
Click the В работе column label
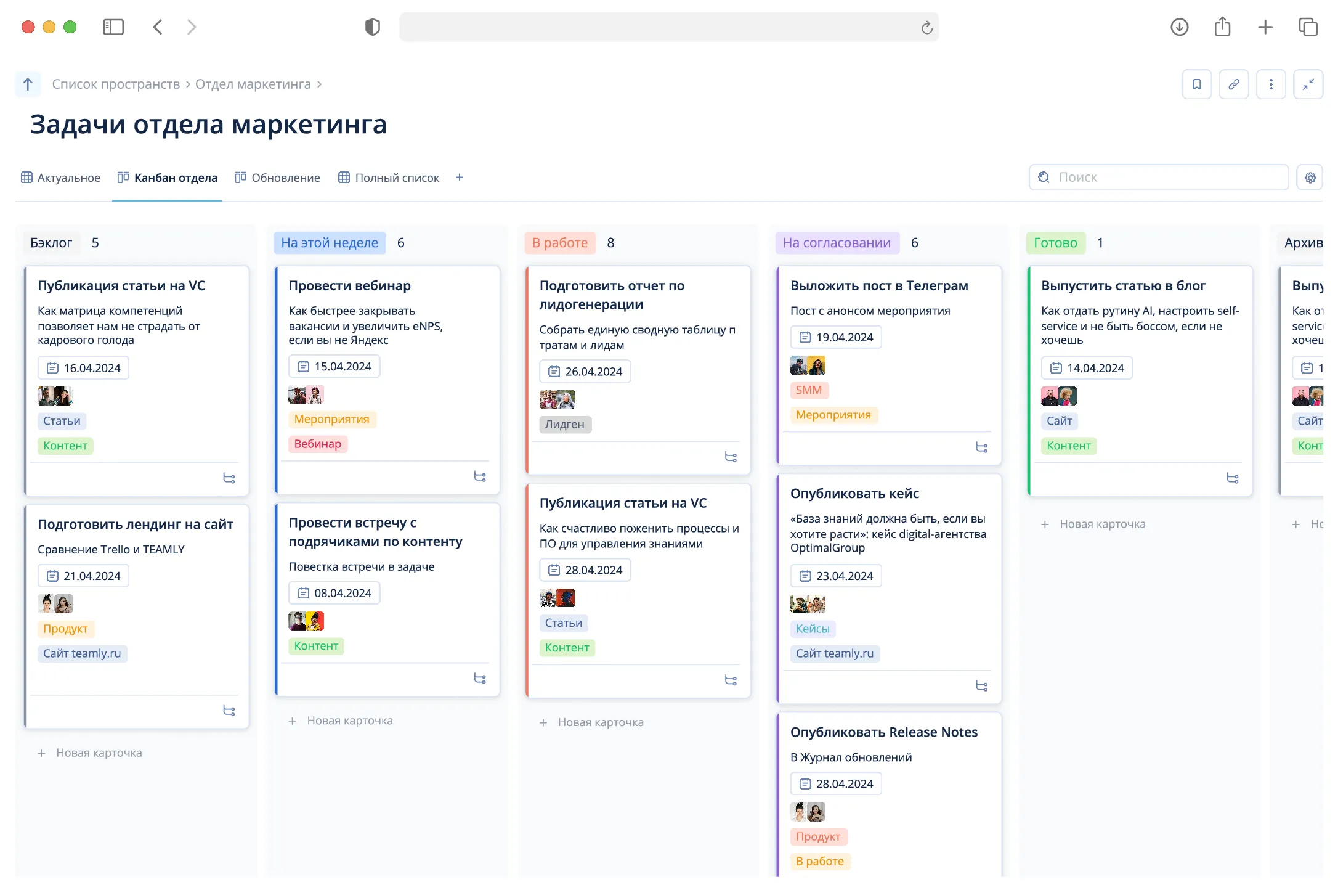pyautogui.click(x=560, y=243)
